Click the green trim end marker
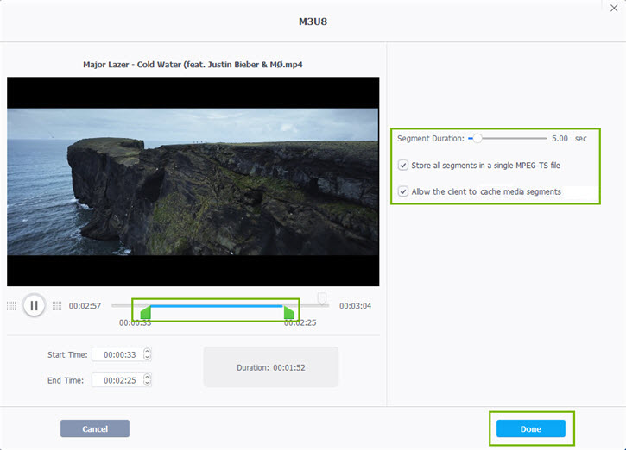 pos(289,312)
